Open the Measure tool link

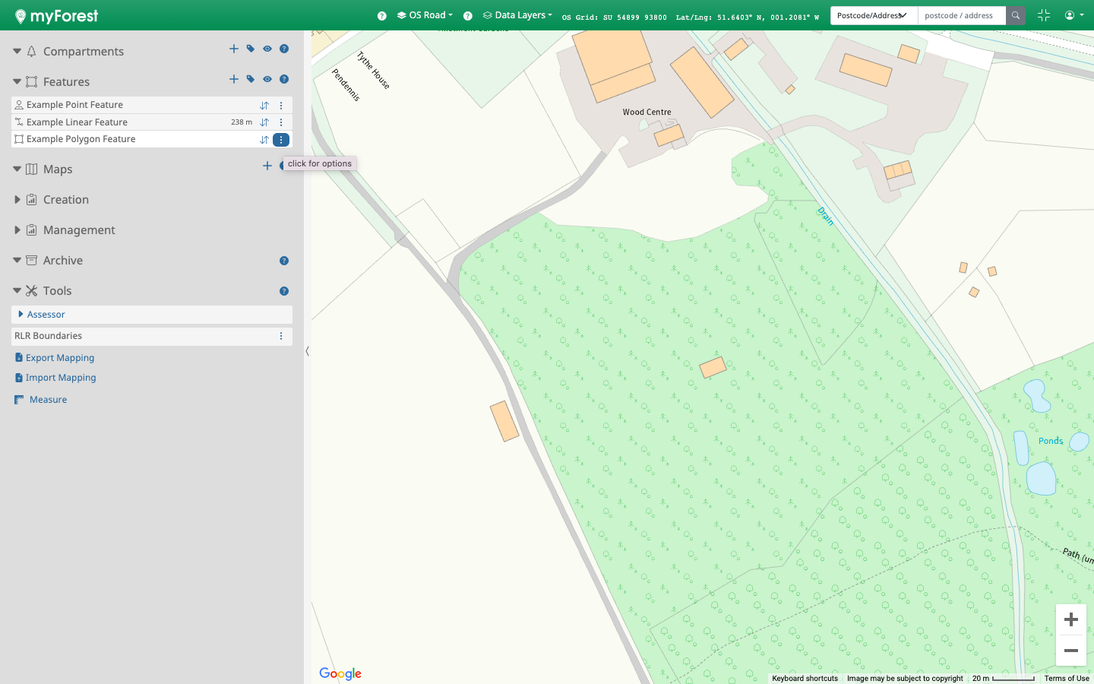click(x=48, y=400)
